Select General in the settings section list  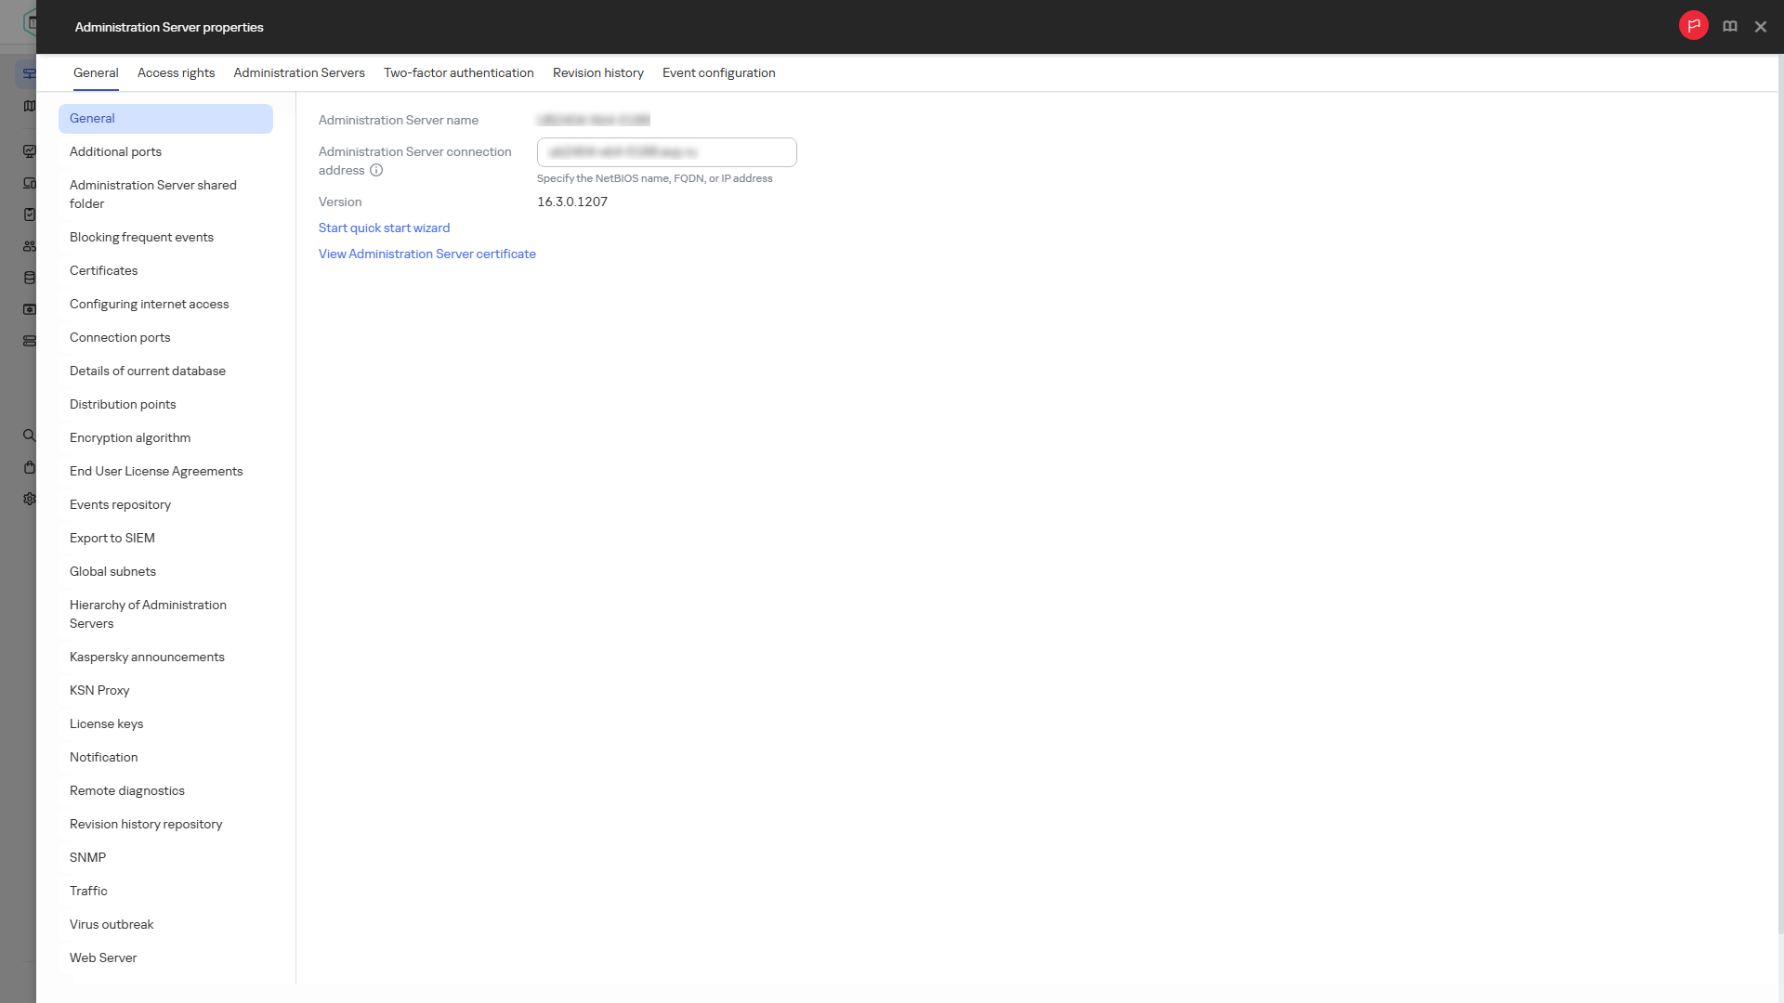[x=165, y=119]
